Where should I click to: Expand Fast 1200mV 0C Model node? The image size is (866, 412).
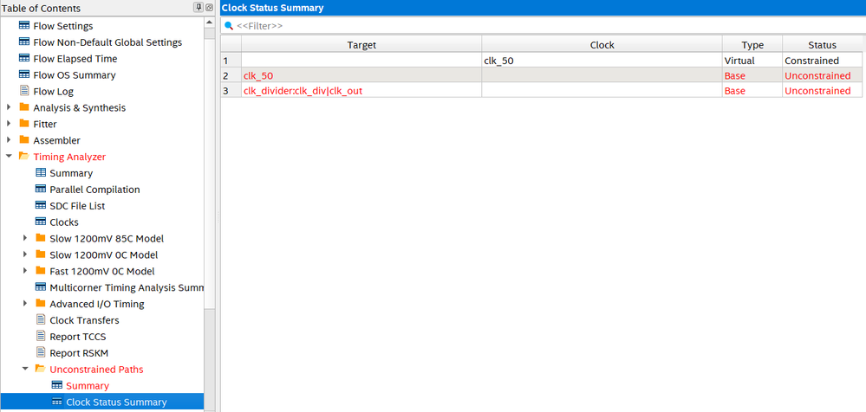point(25,272)
